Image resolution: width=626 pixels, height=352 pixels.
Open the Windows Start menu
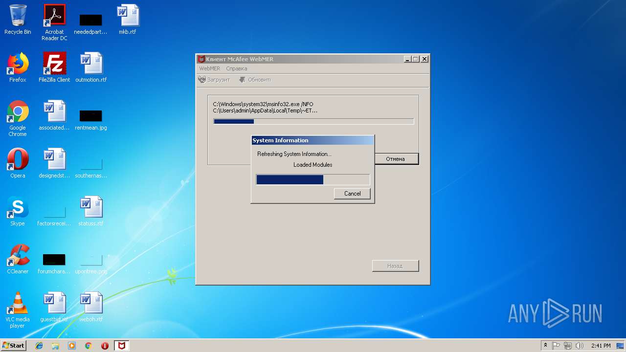[x=13, y=346]
